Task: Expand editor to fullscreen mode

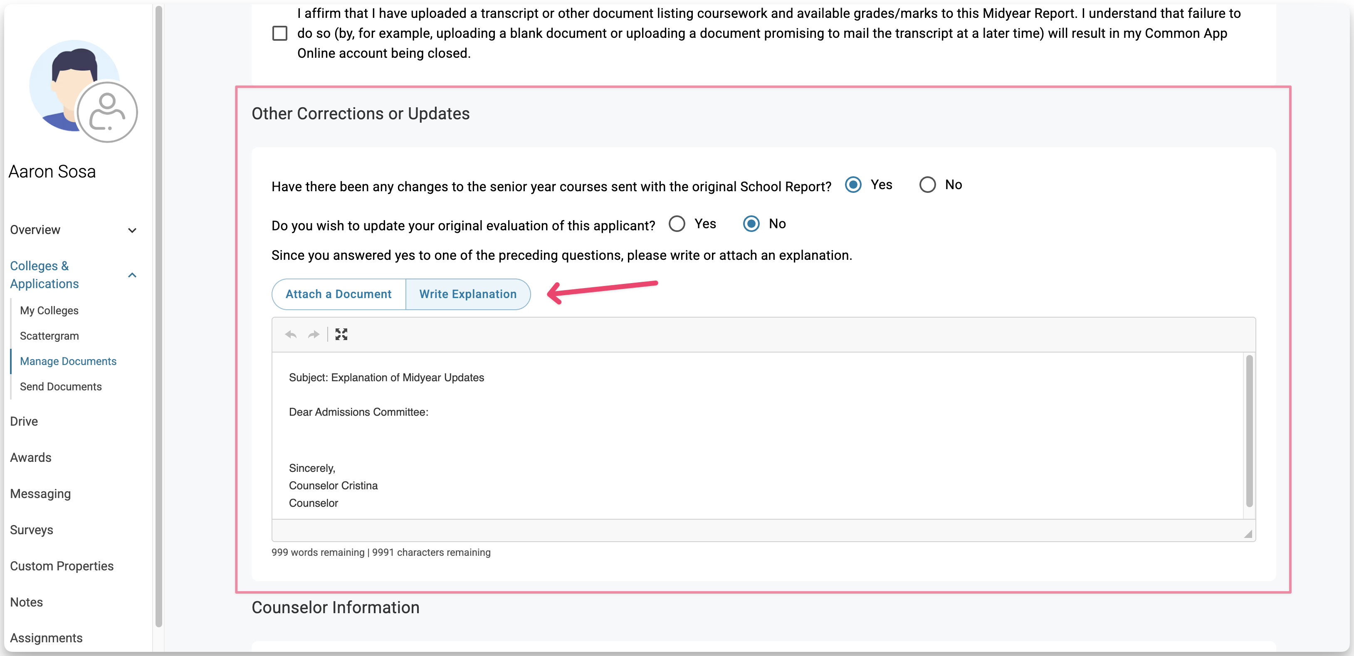Action: click(341, 334)
